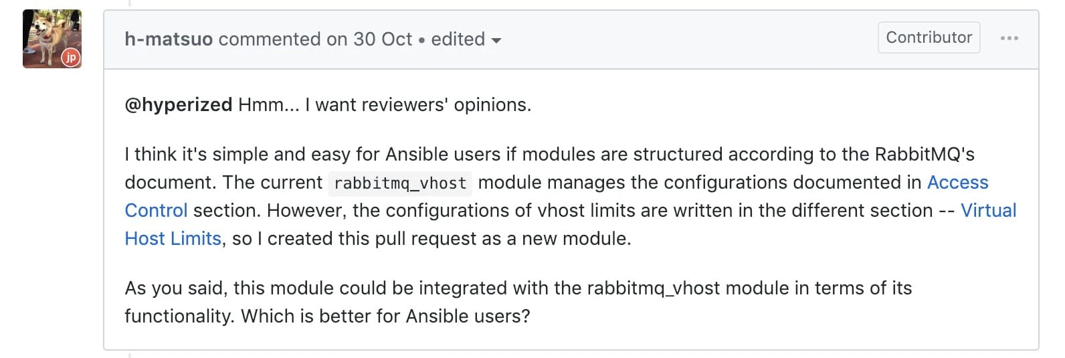The width and height of the screenshot is (1065, 358).
Task: Click the caret arrow next to edited
Action: click(496, 41)
